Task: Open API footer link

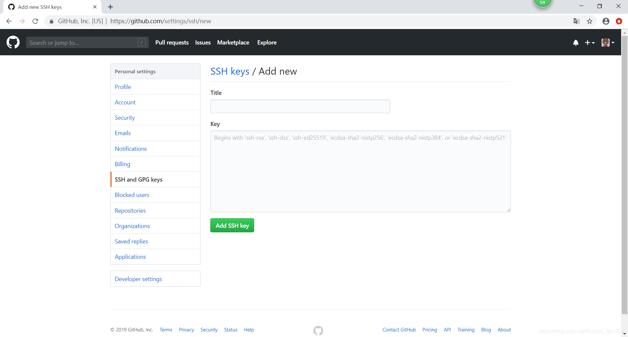Action: click(x=447, y=330)
